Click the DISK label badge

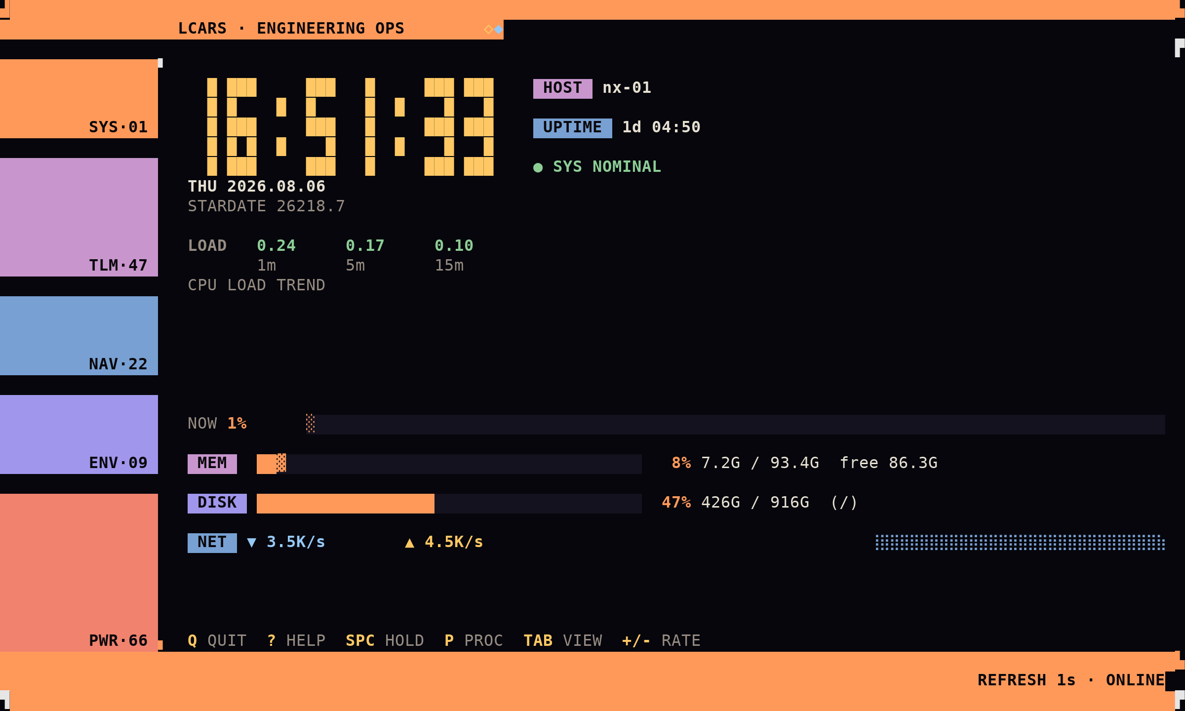click(x=217, y=504)
